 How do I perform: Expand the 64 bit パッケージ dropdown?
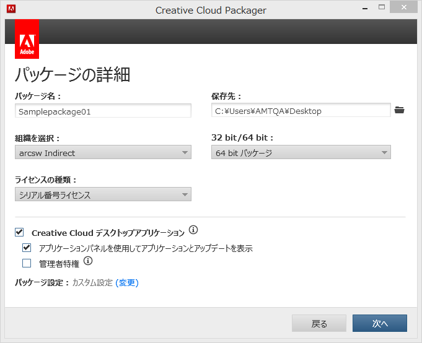[x=301, y=153]
